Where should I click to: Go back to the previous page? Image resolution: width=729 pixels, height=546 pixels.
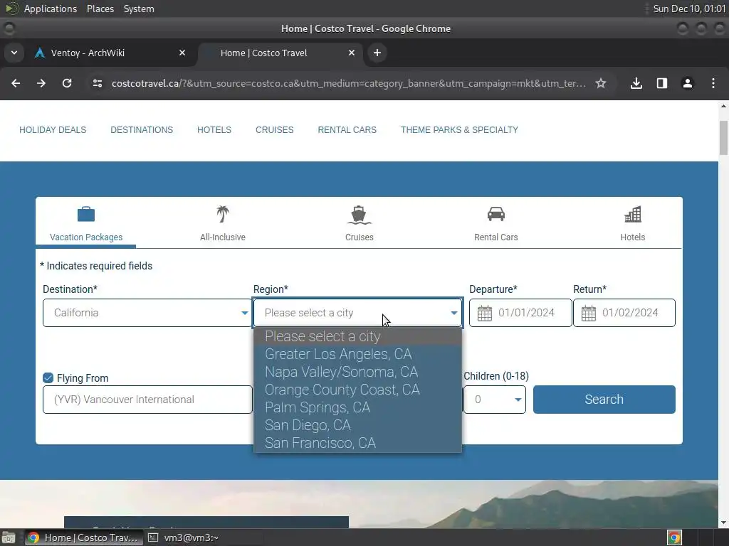(x=16, y=83)
